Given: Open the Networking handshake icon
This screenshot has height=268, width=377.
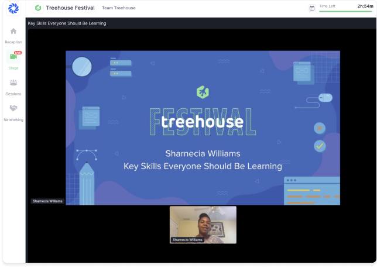Looking at the screenshot, I should tap(13, 108).
